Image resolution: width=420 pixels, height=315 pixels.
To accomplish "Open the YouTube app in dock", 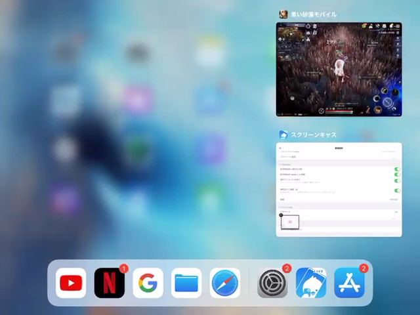I will (71, 283).
